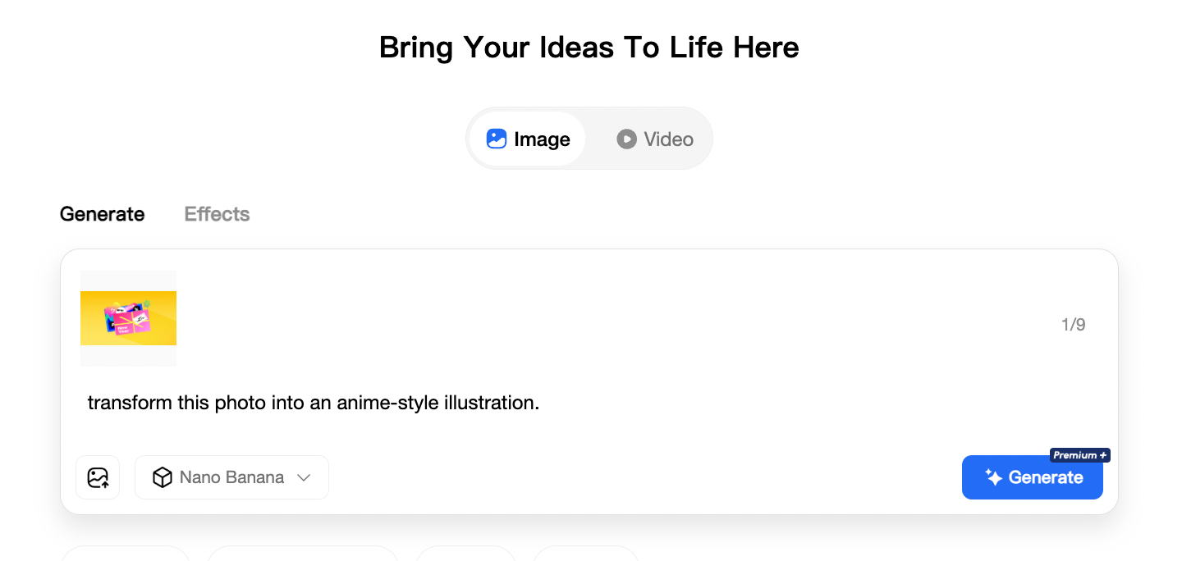Switch to Video mode
Viewport: 1182px width, 561px height.
(655, 139)
